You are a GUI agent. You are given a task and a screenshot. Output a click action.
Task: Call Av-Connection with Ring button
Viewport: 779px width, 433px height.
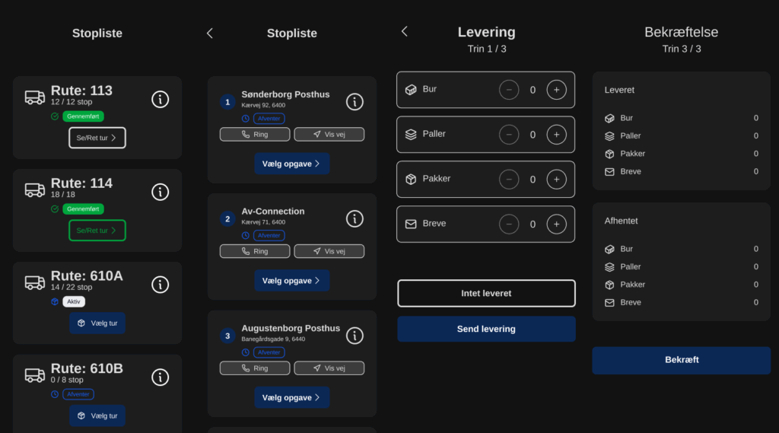click(255, 252)
